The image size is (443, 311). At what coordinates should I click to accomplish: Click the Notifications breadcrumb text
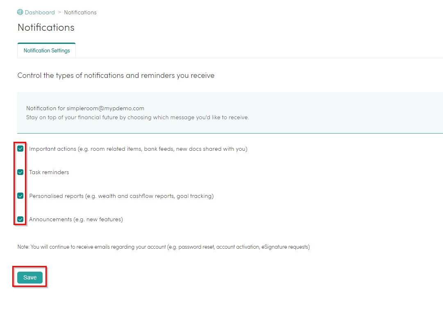(x=80, y=12)
